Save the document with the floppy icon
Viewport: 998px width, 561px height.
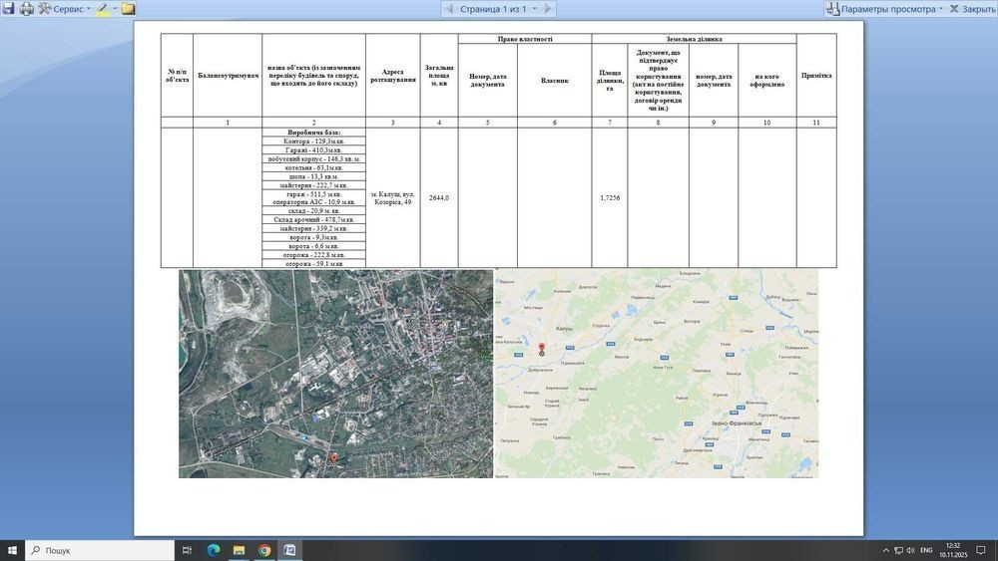click(x=8, y=8)
